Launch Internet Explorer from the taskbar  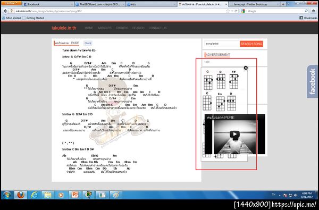(34, 195)
